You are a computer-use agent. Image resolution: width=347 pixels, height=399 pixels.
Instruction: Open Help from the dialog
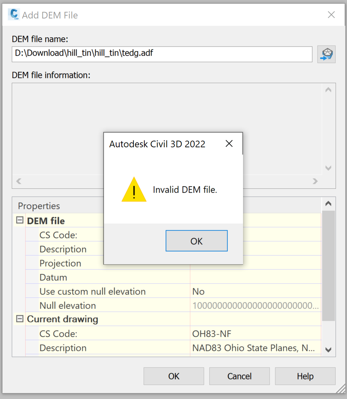tap(305, 376)
